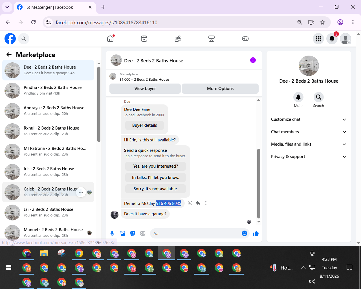
Task: Select the message "Does it have a garage?"
Action: 145,214
